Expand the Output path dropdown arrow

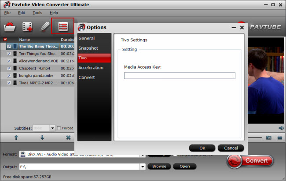coord(143,167)
